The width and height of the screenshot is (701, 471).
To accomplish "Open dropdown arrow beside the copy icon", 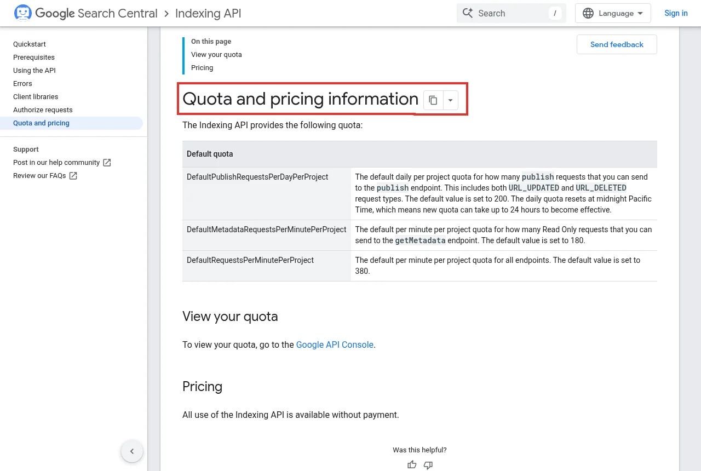I will pos(450,100).
